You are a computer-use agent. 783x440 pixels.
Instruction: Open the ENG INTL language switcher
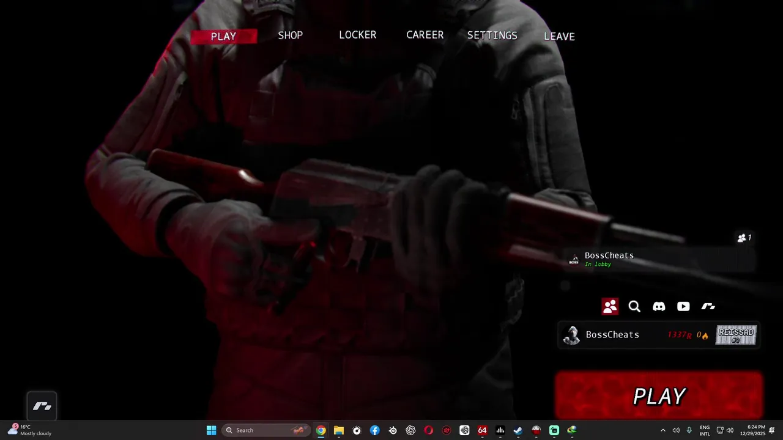(705, 430)
